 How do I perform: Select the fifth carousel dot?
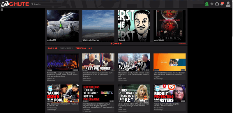tap(121, 44)
